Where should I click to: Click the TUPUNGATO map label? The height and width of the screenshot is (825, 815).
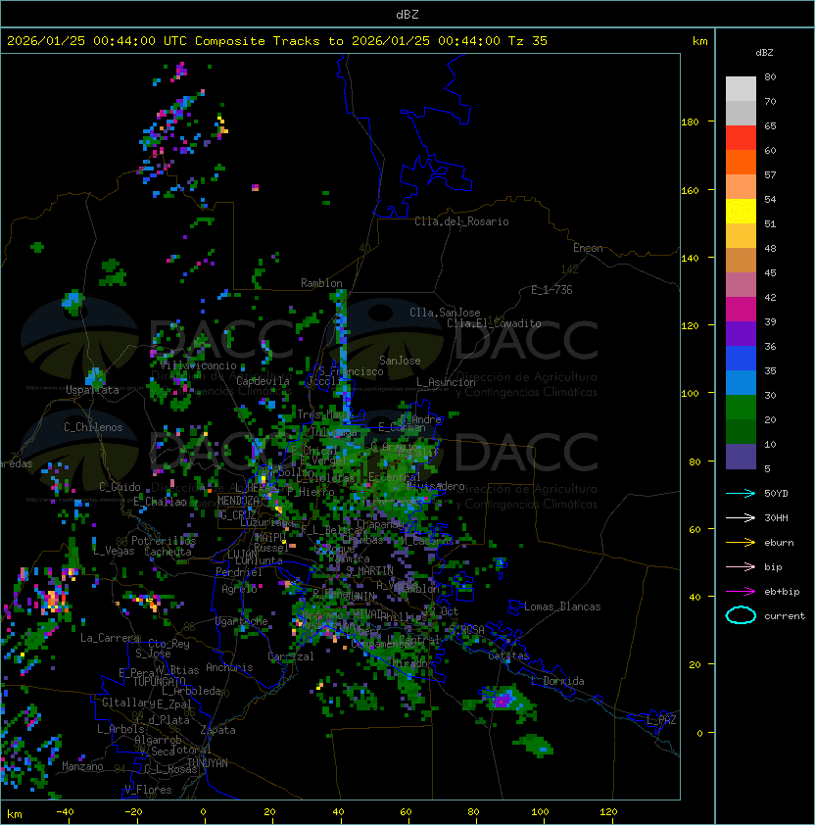pyautogui.click(x=159, y=682)
